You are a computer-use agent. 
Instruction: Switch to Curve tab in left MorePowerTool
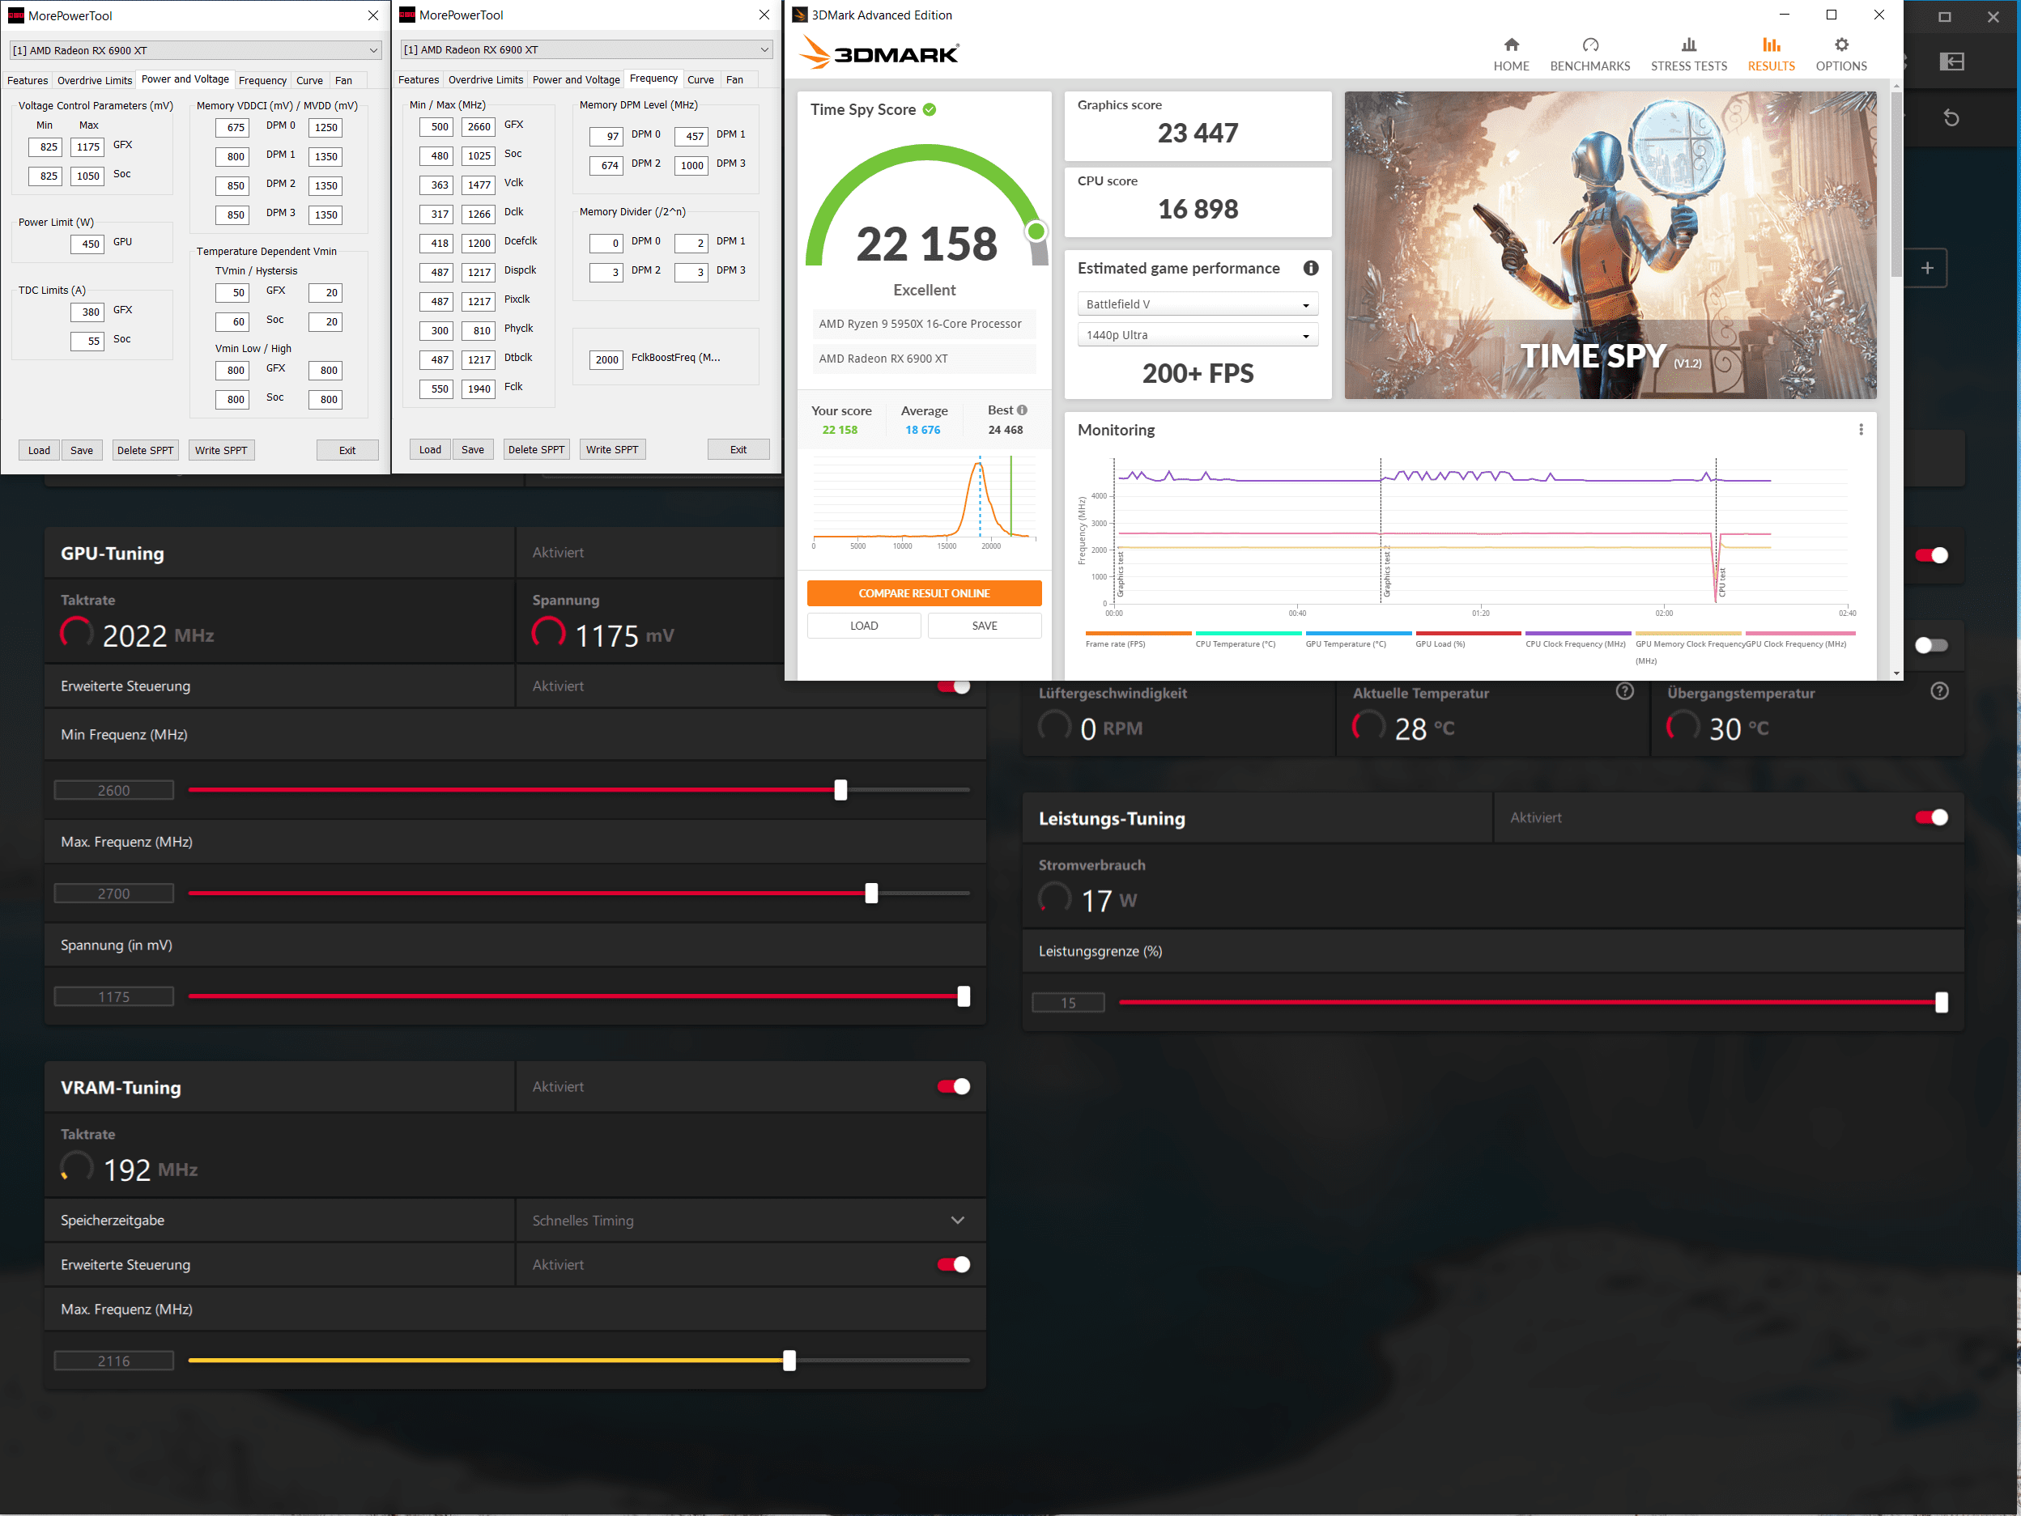point(308,80)
